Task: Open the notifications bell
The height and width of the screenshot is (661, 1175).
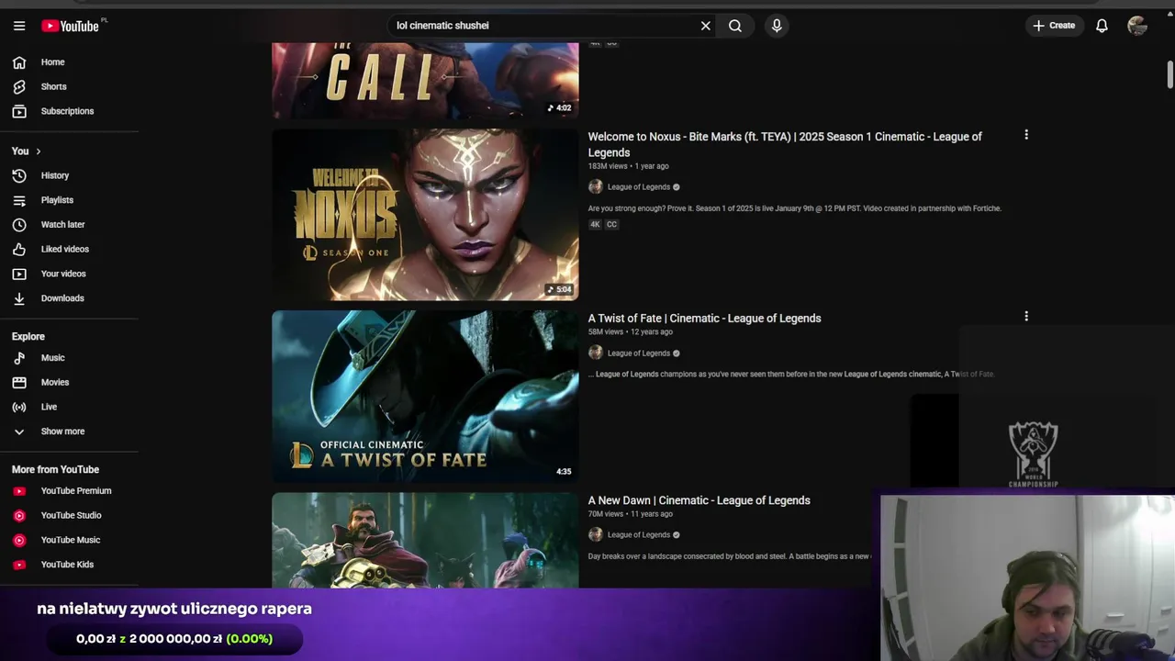Action: point(1102,26)
